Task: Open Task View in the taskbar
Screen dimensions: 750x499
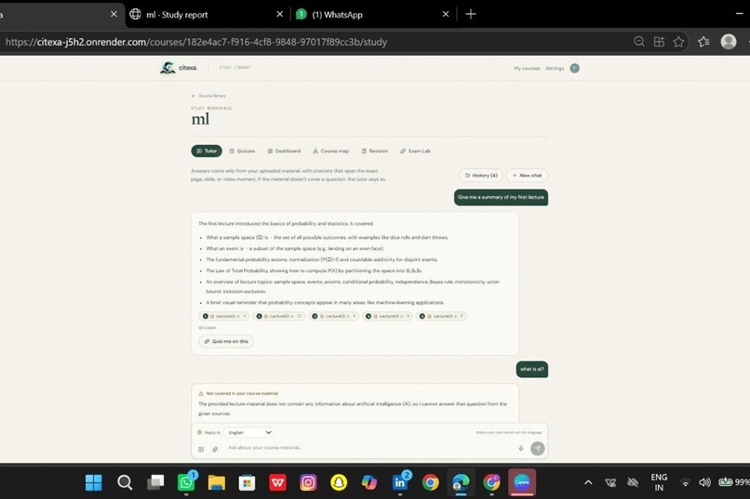Action: pos(155,483)
